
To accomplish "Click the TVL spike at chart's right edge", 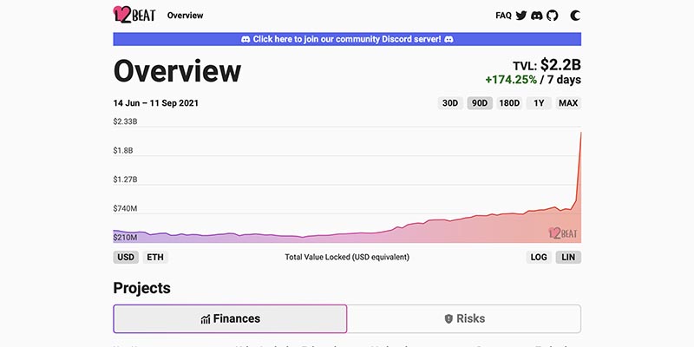I will click(579, 139).
